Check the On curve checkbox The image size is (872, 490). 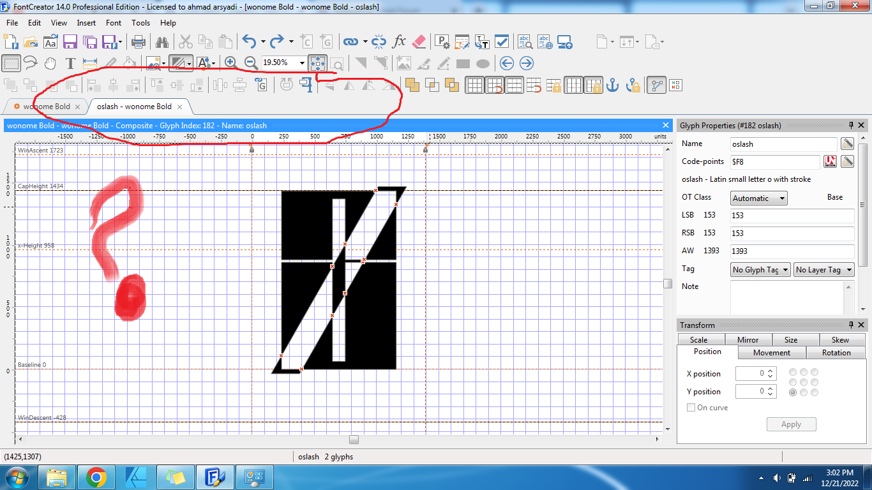(691, 407)
